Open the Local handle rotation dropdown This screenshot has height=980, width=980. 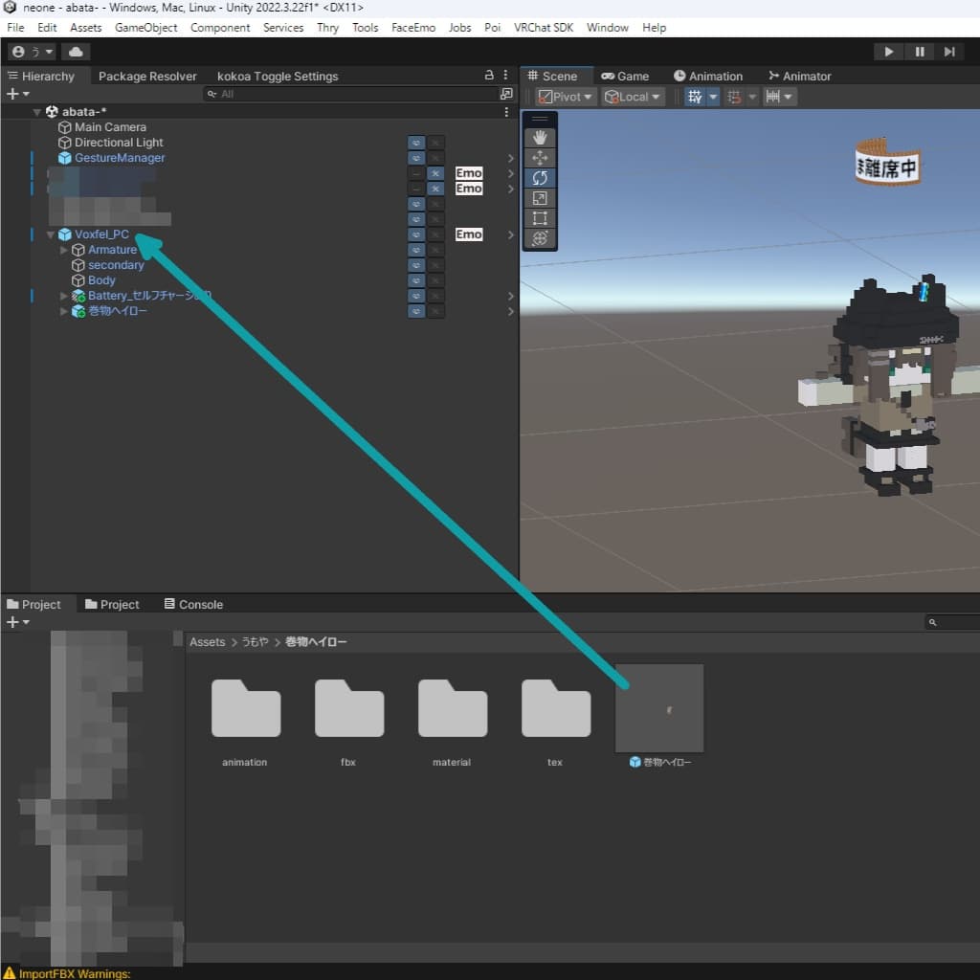633,97
